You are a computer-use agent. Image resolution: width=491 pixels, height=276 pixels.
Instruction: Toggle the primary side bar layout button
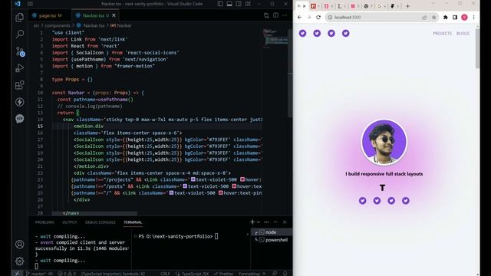220,4
